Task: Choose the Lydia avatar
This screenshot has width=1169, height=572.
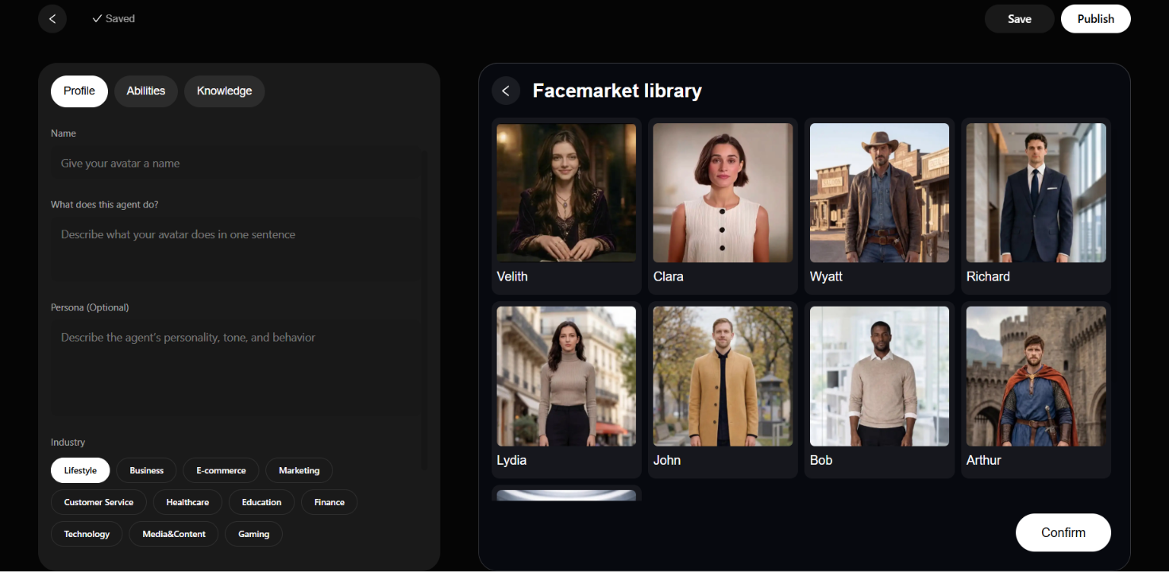Action: 566,377
